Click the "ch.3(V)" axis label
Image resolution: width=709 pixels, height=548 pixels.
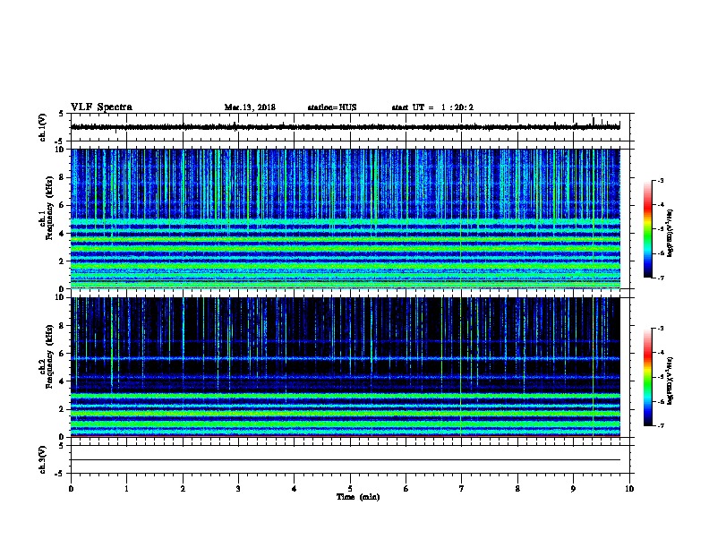[x=42, y=459]
